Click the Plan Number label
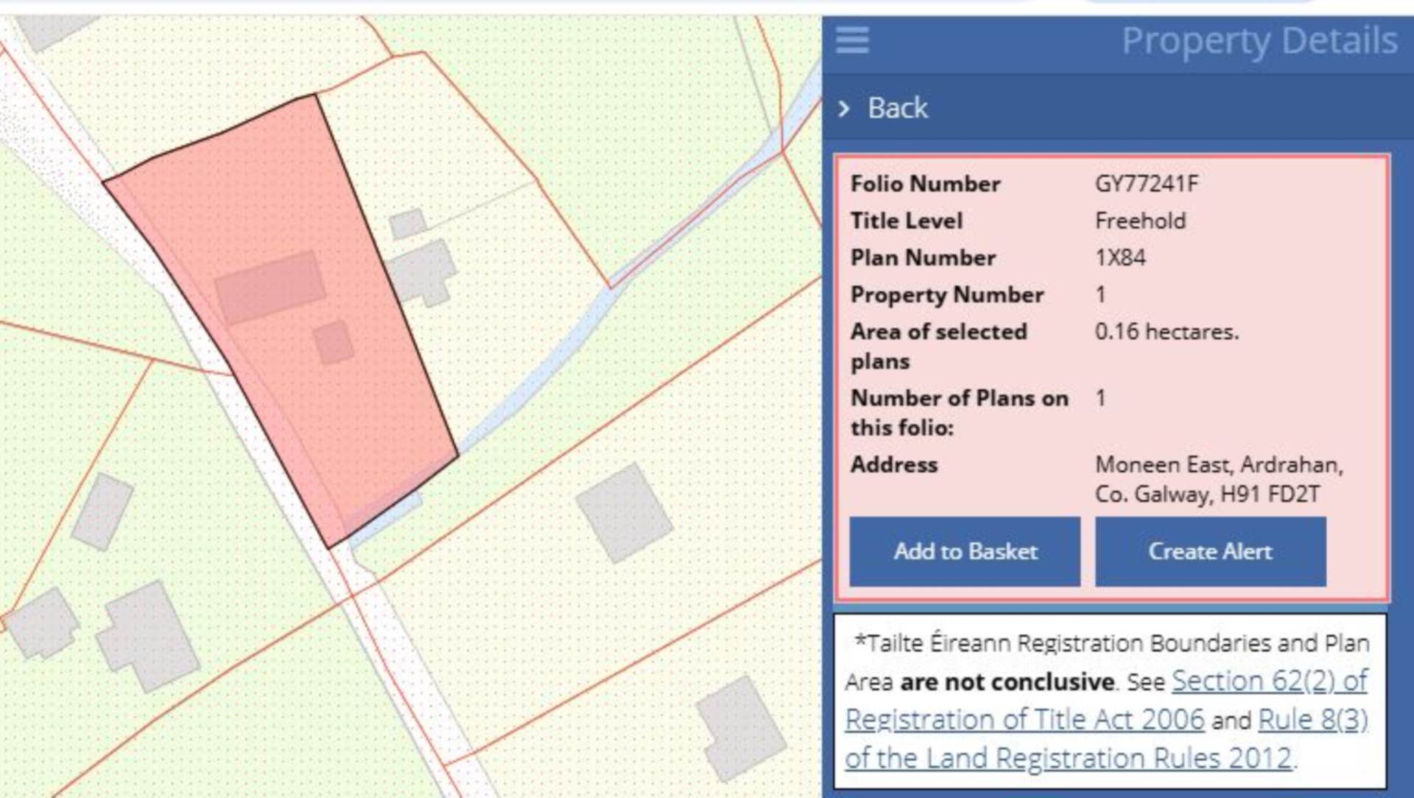The image size is (1414, 798). coord(923,258)
